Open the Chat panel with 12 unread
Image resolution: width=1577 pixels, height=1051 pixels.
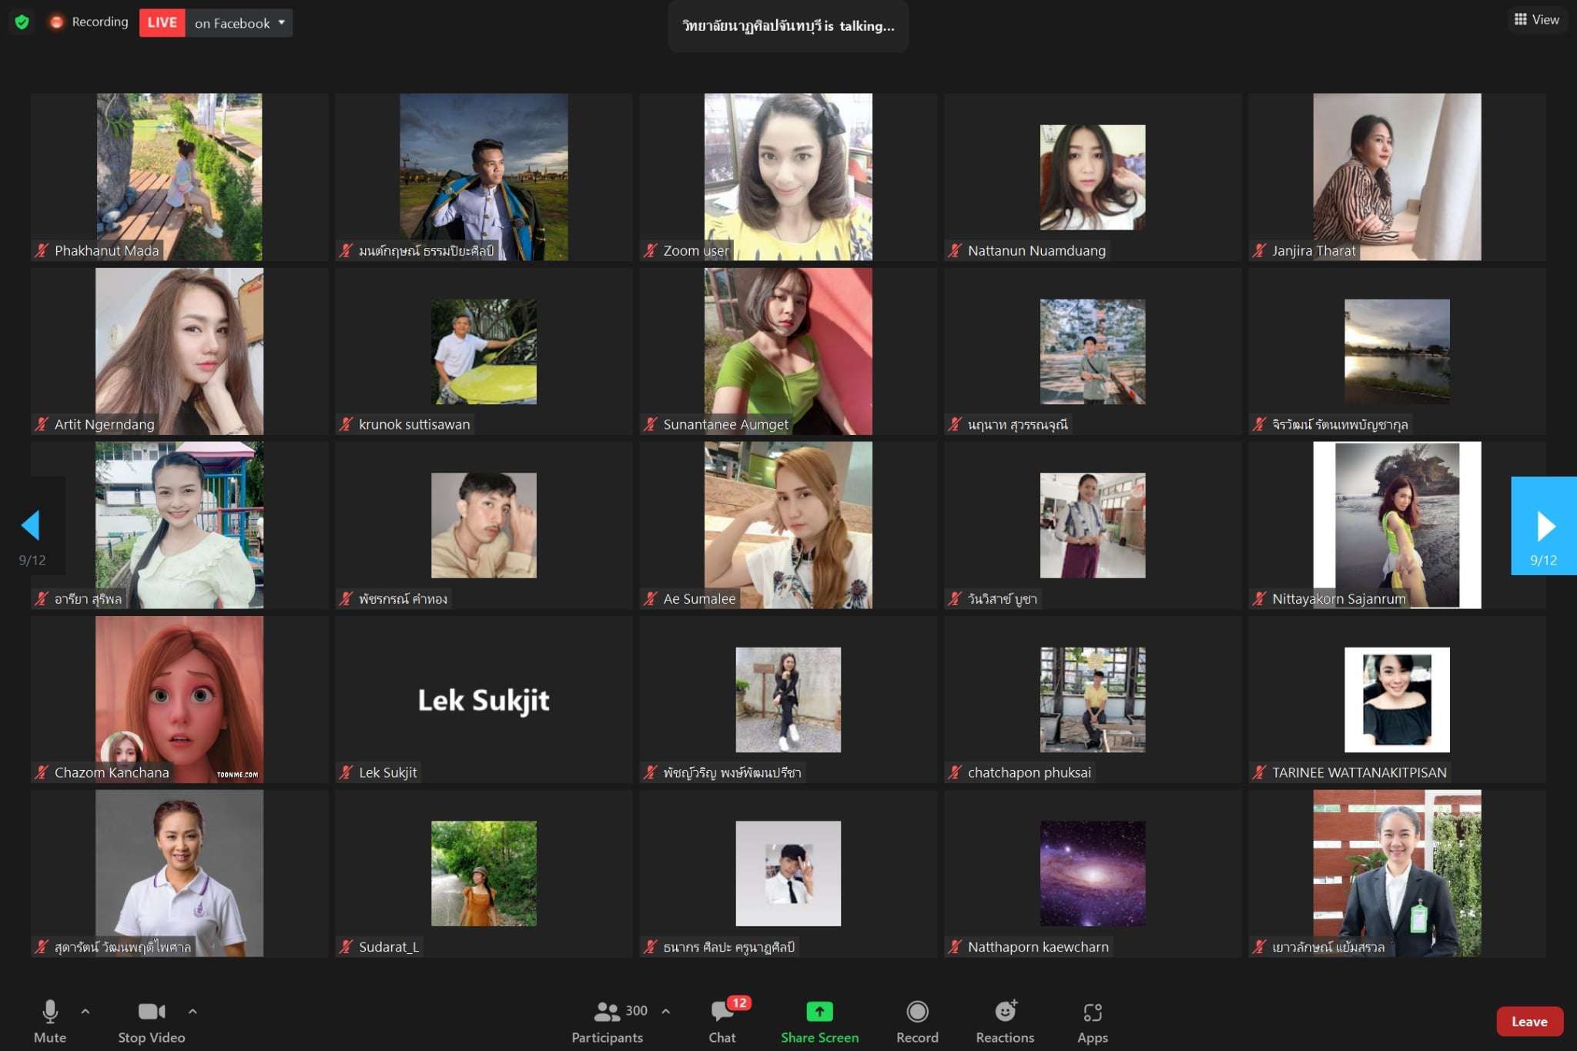(722, 1012)
